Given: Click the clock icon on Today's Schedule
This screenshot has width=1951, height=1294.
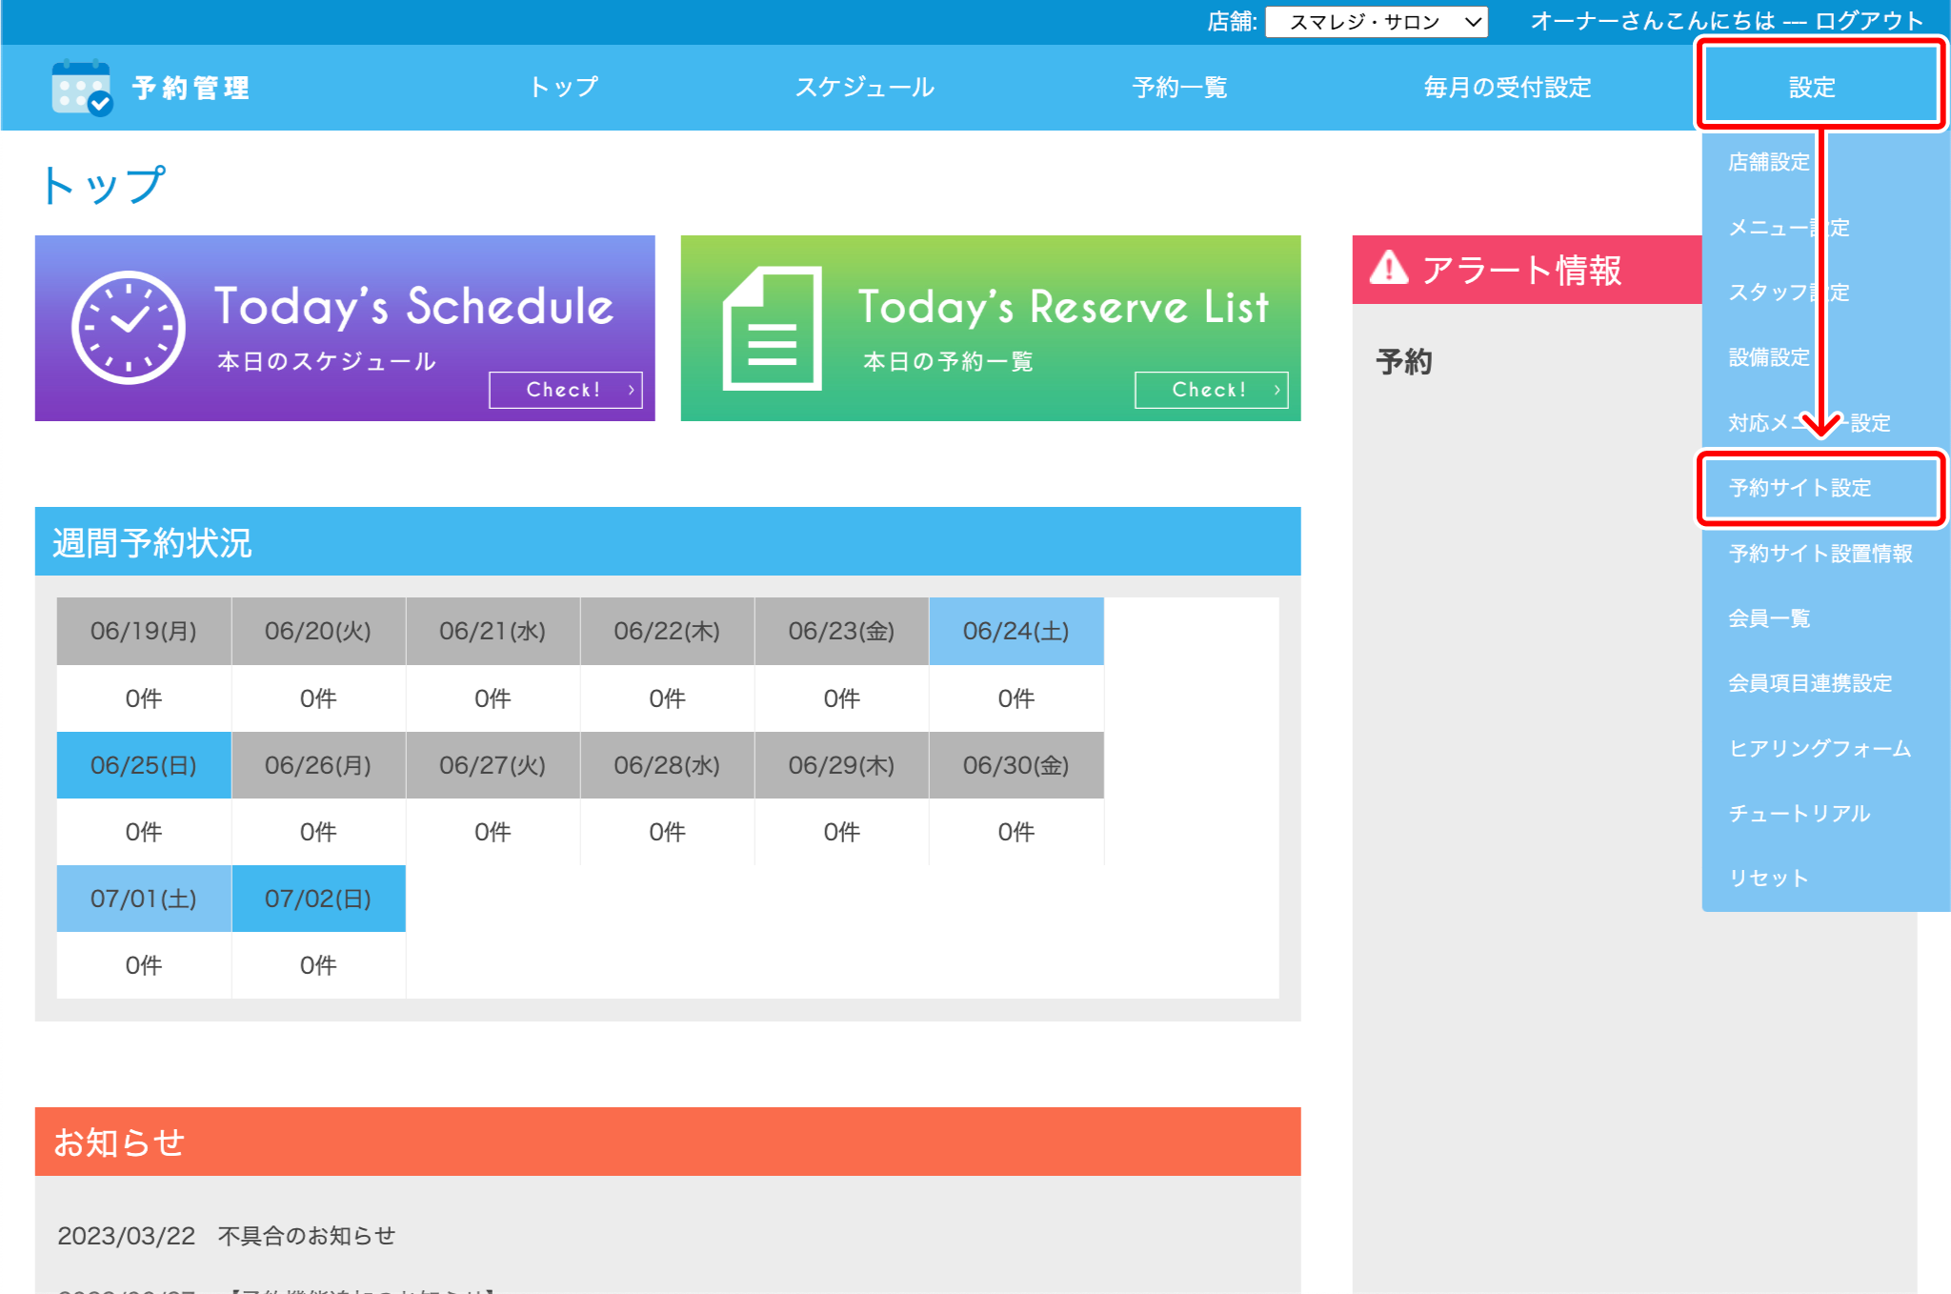Looking at the screenshot, I should (x=129, y=328).
